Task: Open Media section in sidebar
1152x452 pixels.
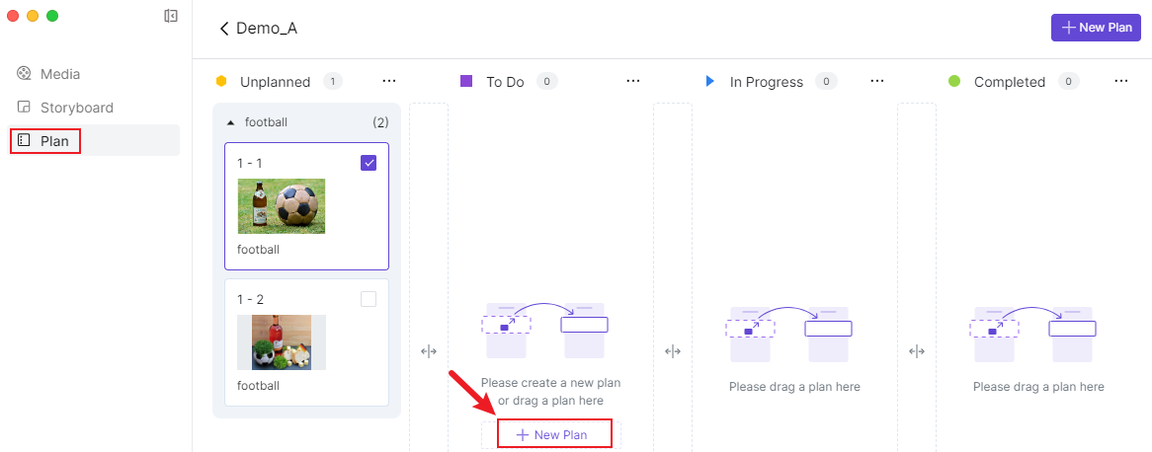Action: tap(59, 74)
